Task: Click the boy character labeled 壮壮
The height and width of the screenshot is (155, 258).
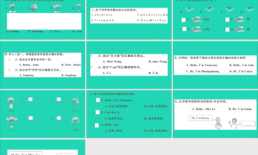Action: pyautogui.click(x=11, y=103)
